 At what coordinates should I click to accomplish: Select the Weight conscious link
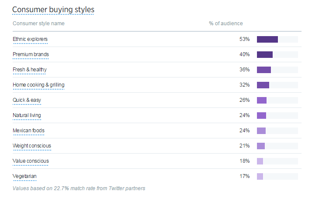pyautogui.click(x=32, y=146)
